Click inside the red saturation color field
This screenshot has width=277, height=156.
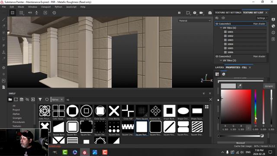[x=236, y=107]
